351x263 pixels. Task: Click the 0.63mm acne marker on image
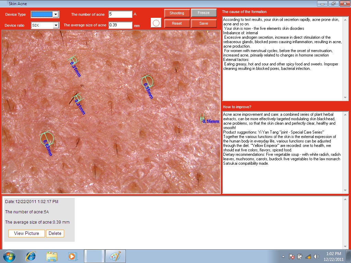(47, 139)
